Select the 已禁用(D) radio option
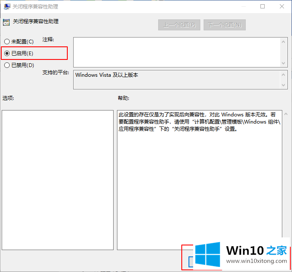The image size is (292, 272). coord(19,65)
